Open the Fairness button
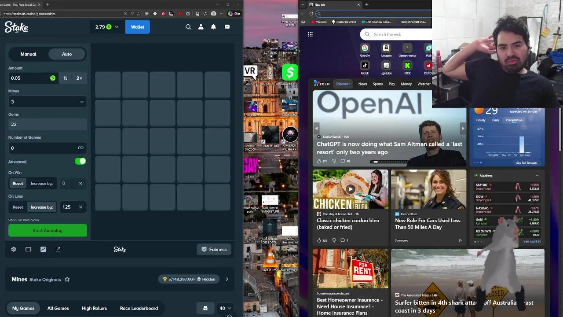The width and height of the screenshot is (563, 317). pos(214,249)
